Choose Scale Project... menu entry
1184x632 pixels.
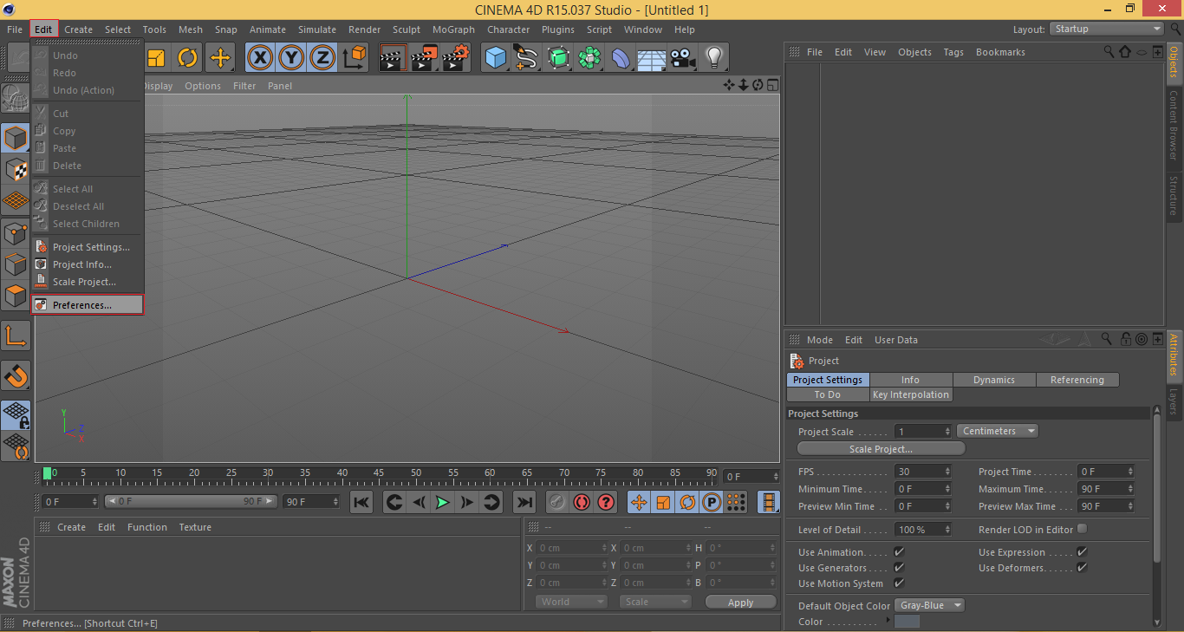pos(88,282)
